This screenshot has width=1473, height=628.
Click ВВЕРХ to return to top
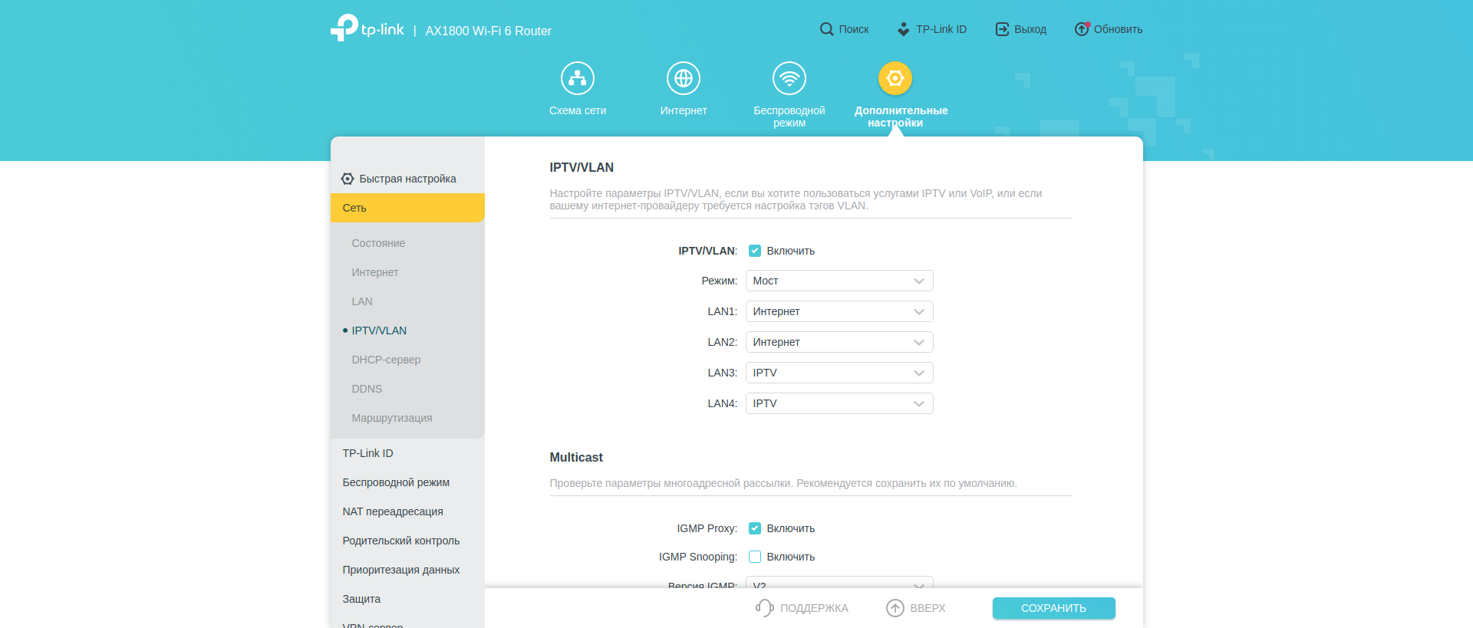pyautogui.click(x=916, y=608)
